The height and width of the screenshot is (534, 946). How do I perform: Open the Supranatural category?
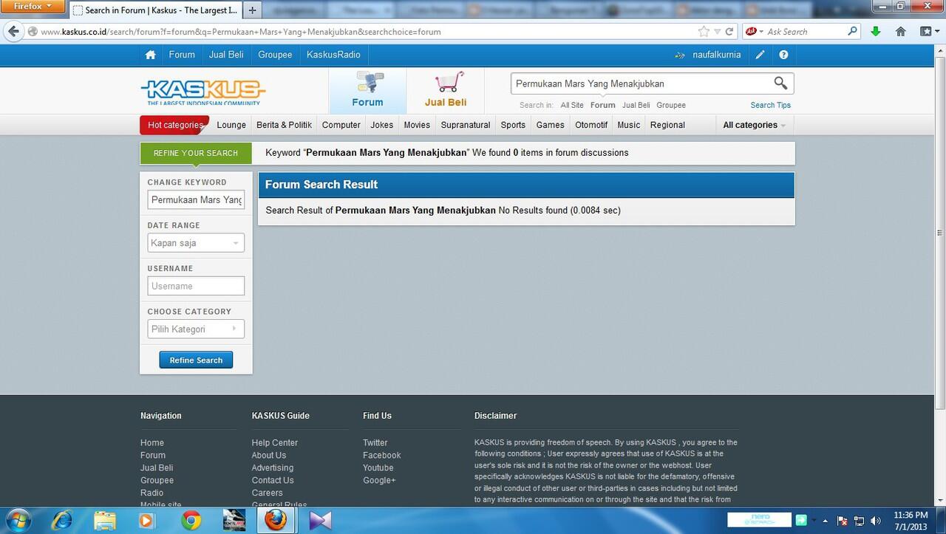[466, 125]
